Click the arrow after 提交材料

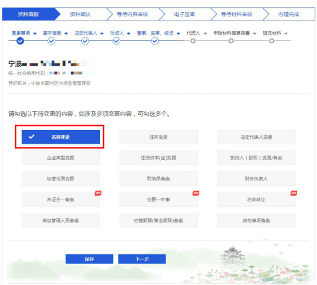point(286,33)
